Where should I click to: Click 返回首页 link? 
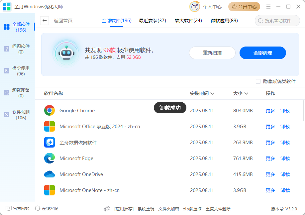click(x=63, y=21)
